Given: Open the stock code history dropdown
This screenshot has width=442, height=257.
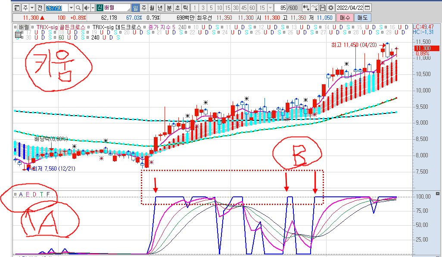Looking at the screenshot, I should tap(71, 8).
